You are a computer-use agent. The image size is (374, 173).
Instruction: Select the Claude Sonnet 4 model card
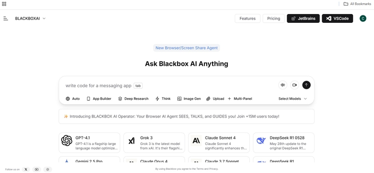coord(219,143)
